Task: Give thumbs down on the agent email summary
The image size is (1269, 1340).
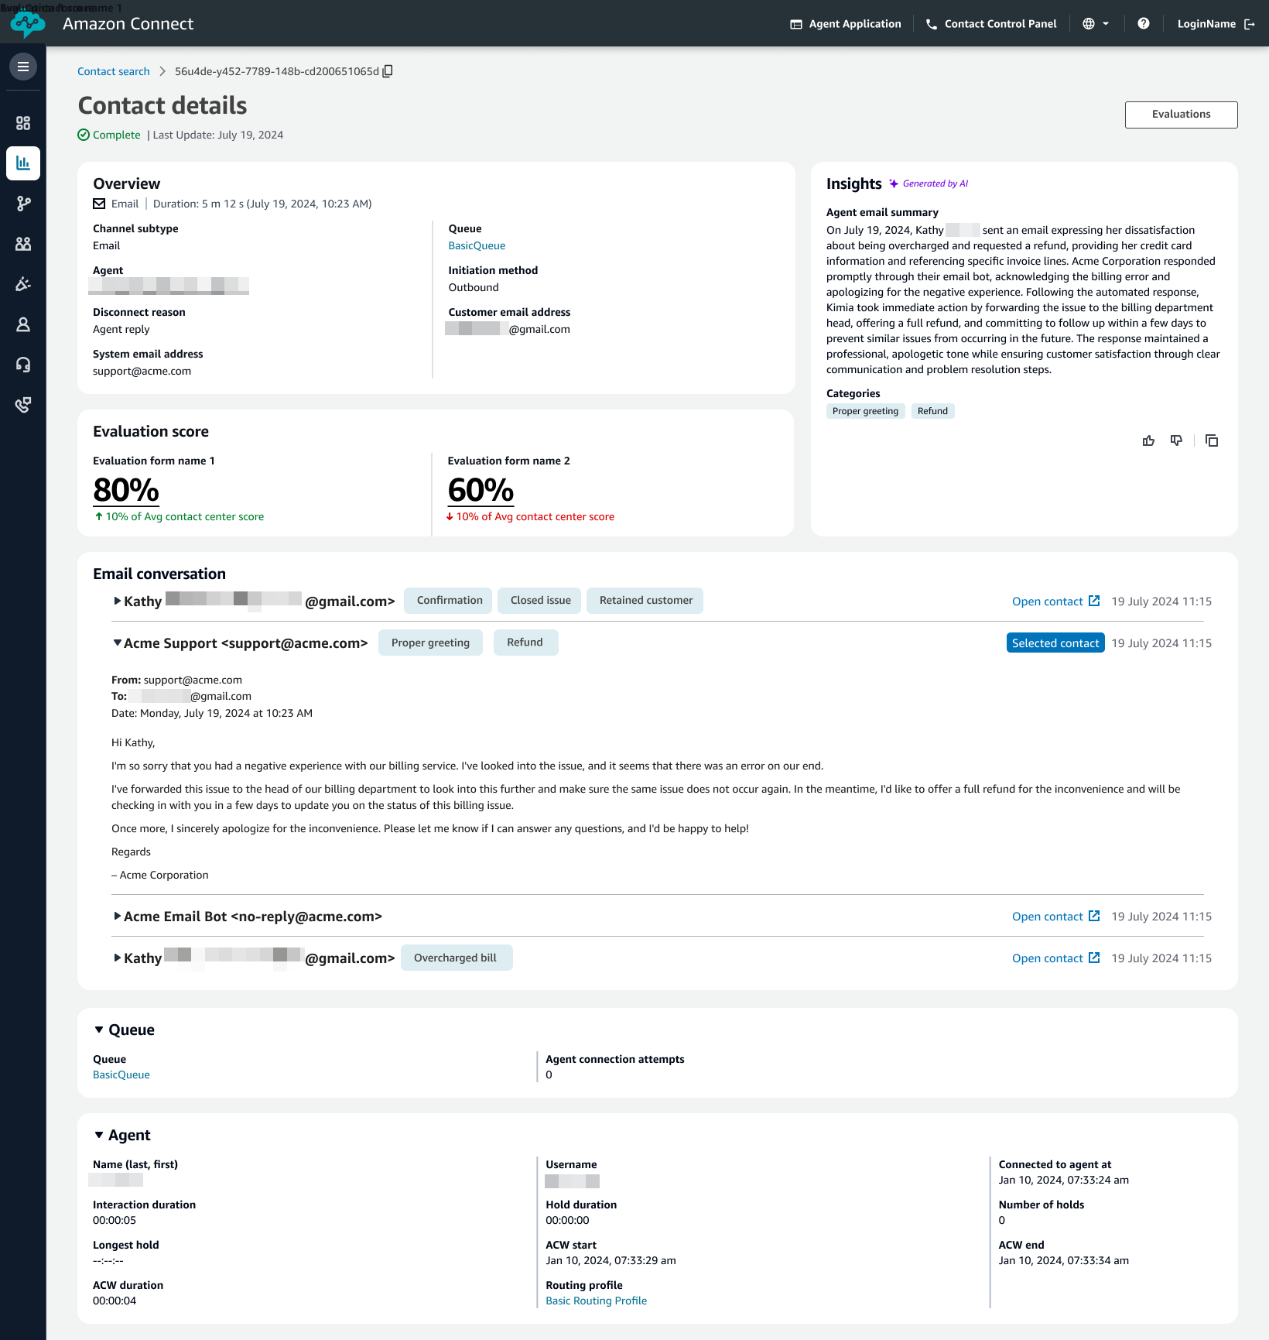Action: point(1177,440)
